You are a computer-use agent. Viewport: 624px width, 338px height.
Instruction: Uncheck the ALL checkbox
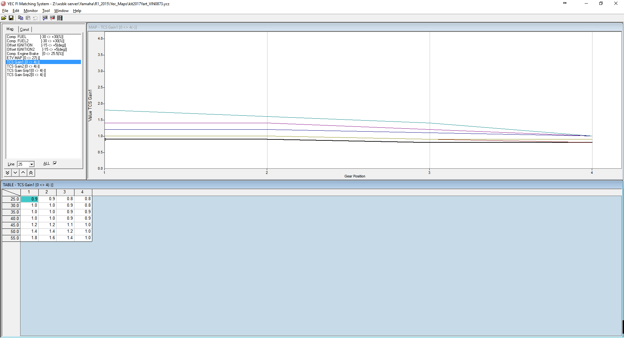(55, 163)
